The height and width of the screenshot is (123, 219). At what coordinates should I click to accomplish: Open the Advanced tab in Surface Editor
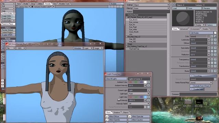click(184, 29)
